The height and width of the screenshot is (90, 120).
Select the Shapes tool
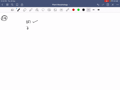[x=37, y=10]
